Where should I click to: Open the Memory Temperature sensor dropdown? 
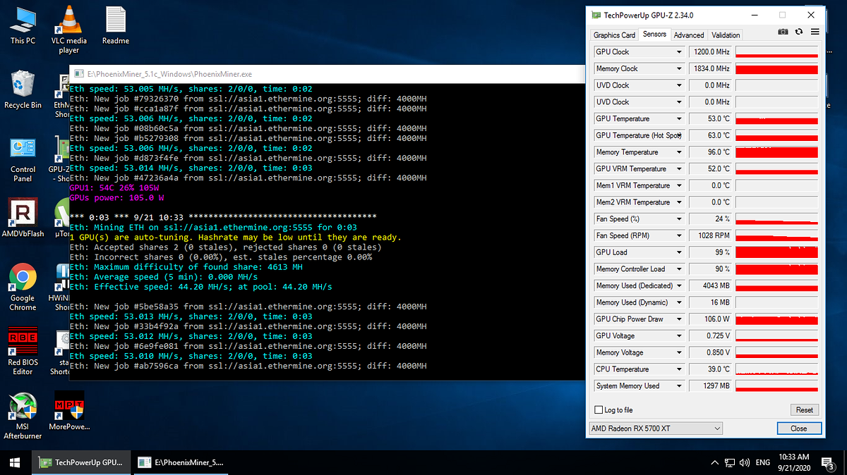click(680, 152)
